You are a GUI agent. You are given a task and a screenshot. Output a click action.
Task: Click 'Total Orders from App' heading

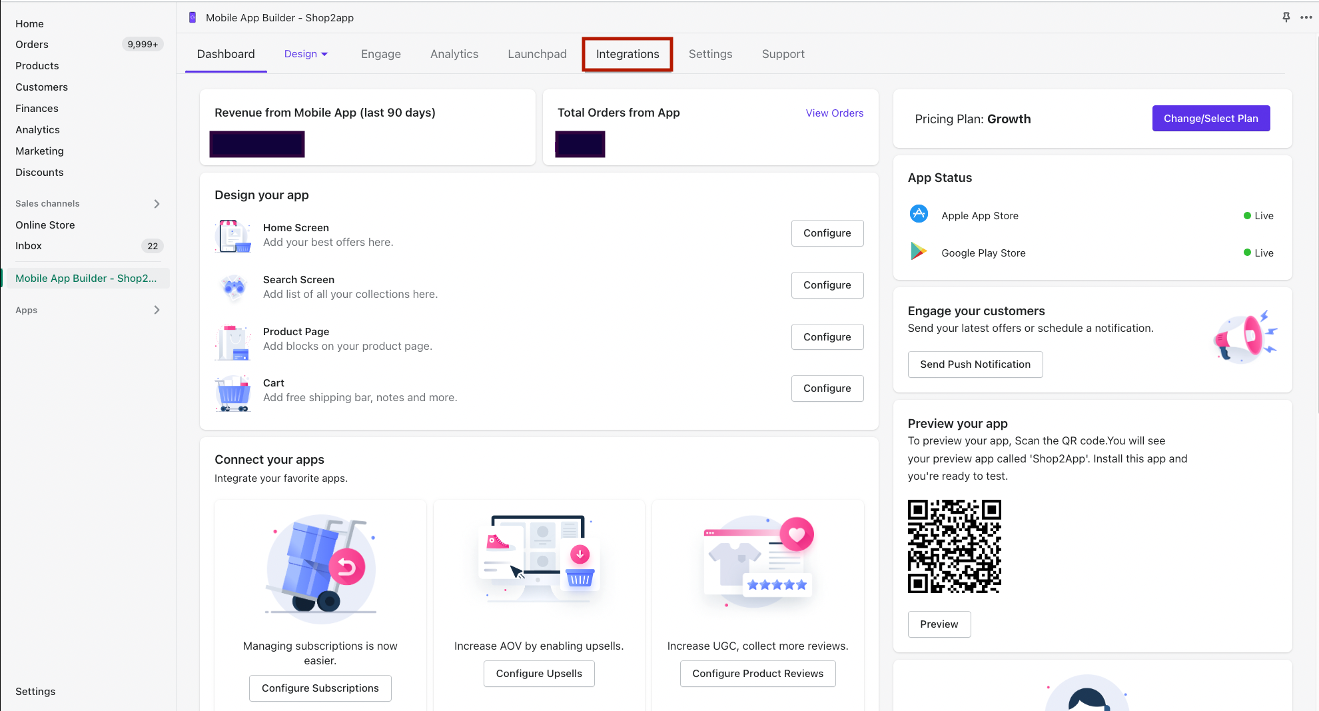[619, 113]
